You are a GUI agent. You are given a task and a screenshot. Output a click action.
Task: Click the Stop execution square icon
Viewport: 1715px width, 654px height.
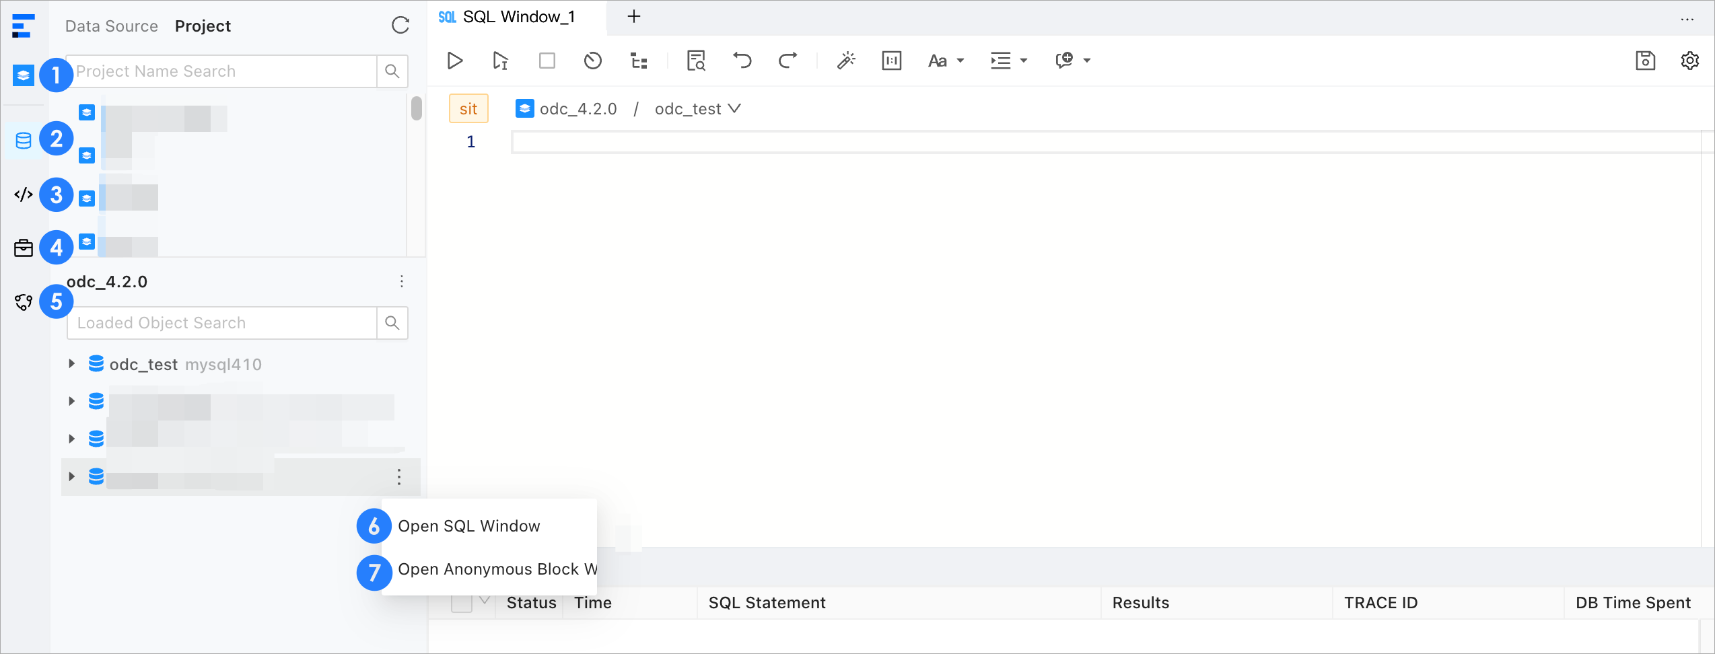(547, 61)
